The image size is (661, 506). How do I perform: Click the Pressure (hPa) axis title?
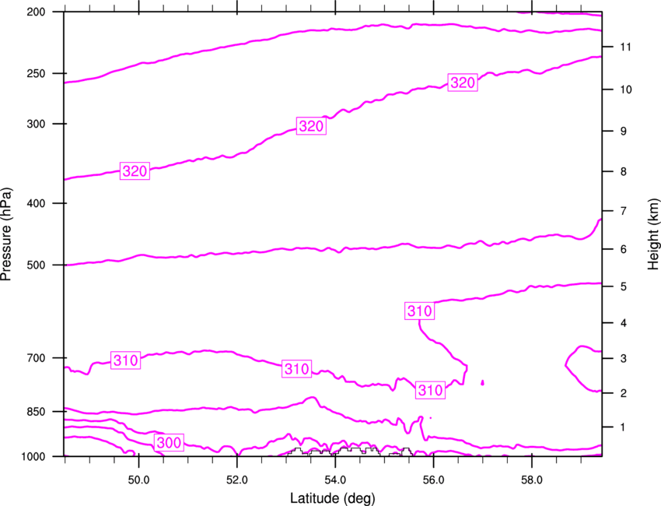click(6, 234)
